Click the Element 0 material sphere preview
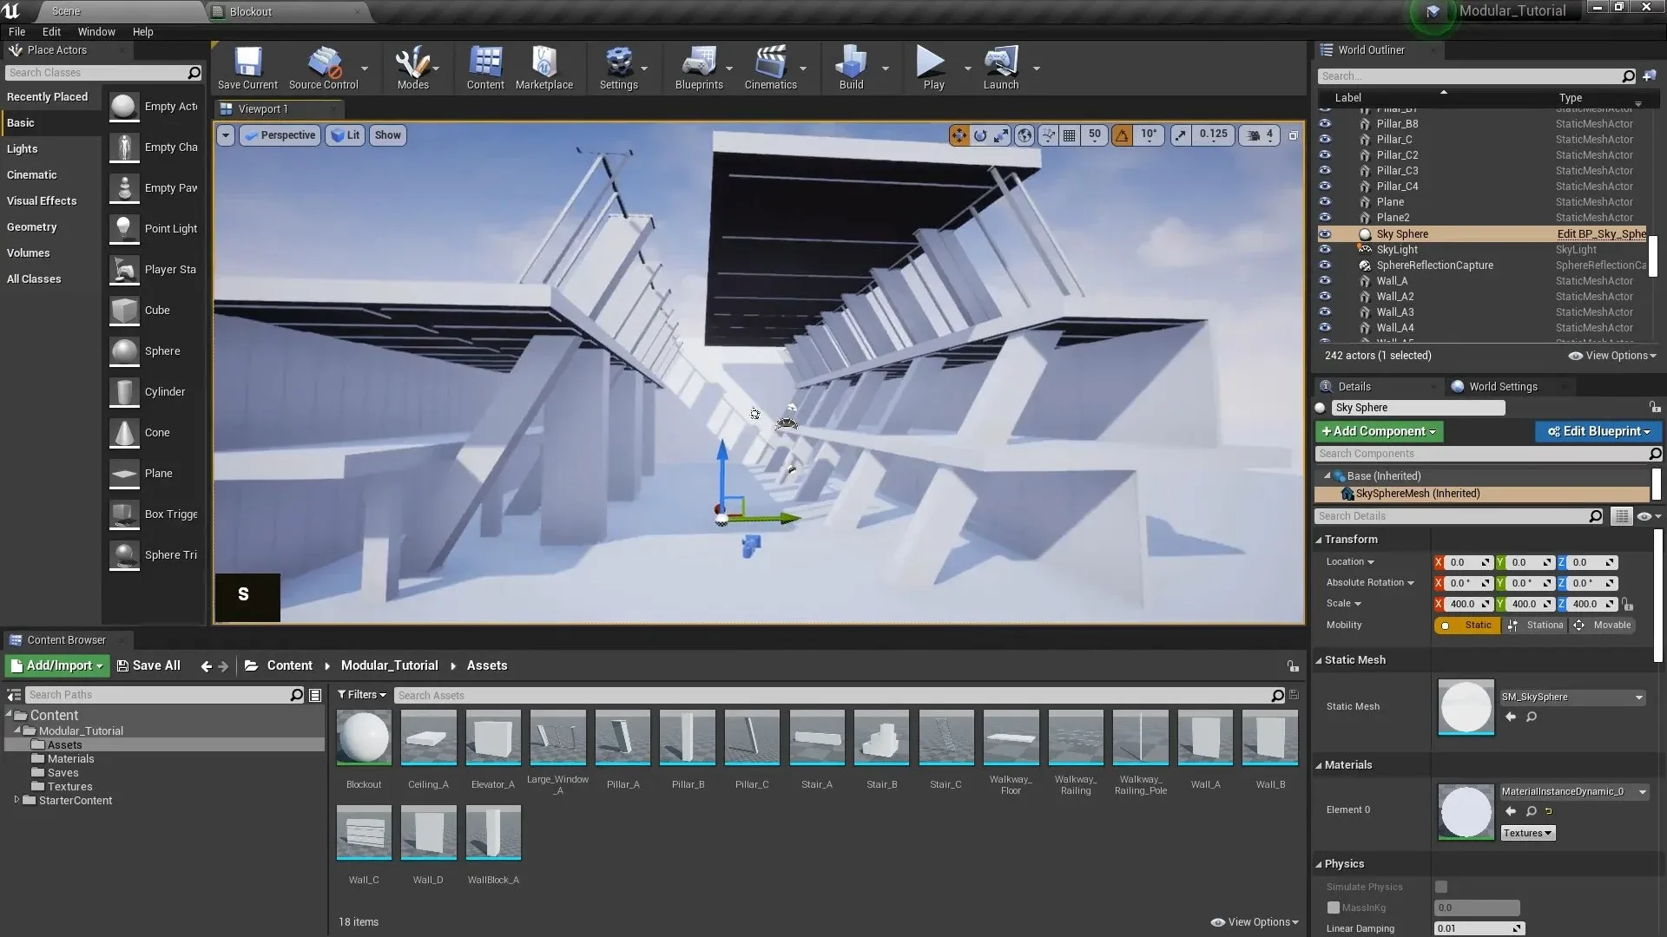Screen dimensions: 1667x937 coord(1466,812)
